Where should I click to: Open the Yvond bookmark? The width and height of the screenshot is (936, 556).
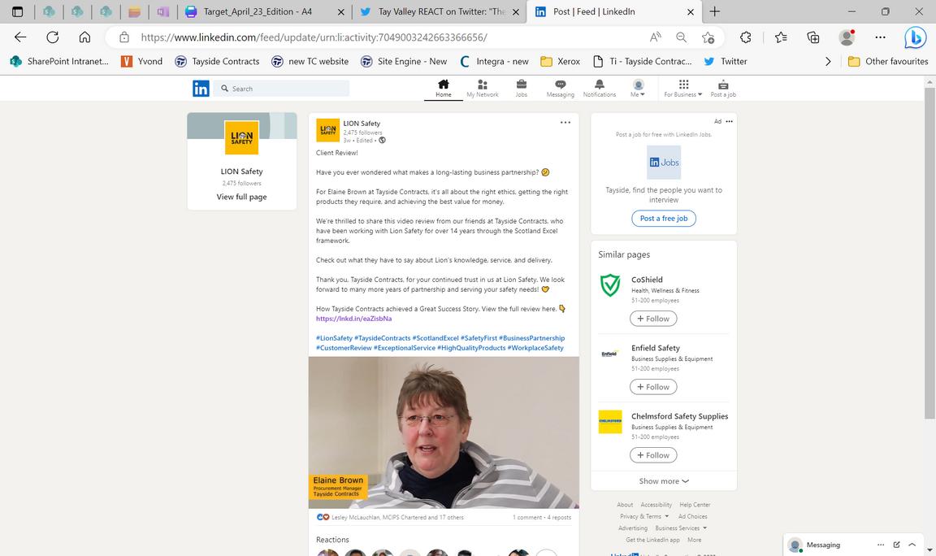142,61
